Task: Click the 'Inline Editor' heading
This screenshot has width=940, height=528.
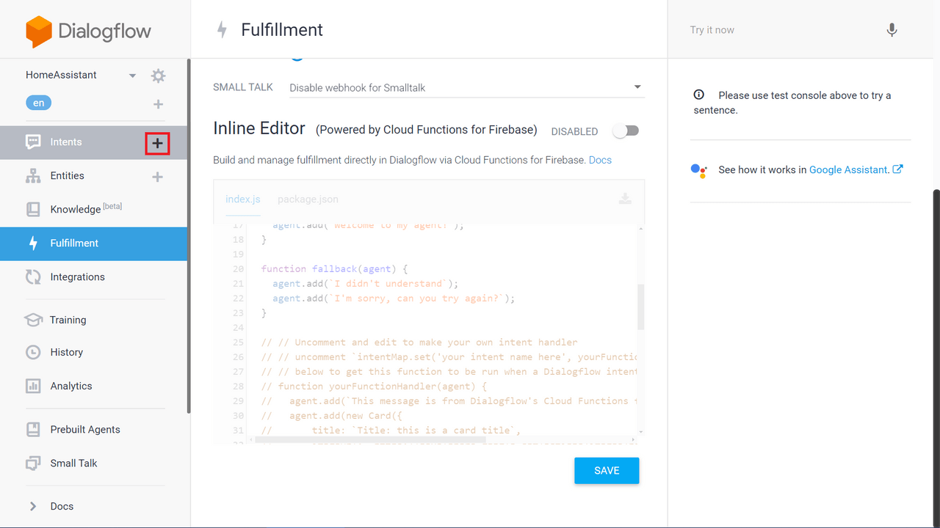Action: 258,128
